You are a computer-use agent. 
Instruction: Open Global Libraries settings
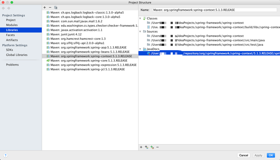(x=17, y=55)
